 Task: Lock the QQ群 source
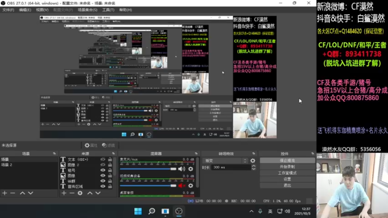tap(110, 181)
